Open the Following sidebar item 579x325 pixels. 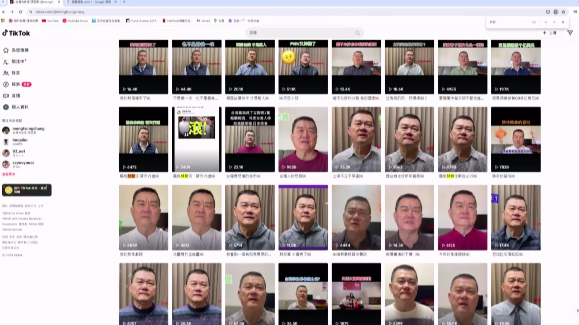coord(15,62)
